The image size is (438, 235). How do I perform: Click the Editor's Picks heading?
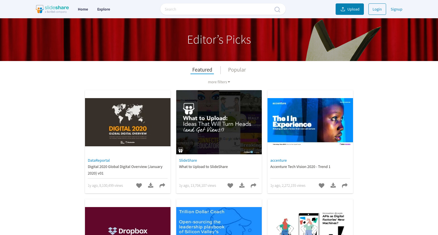coord(219,40)
